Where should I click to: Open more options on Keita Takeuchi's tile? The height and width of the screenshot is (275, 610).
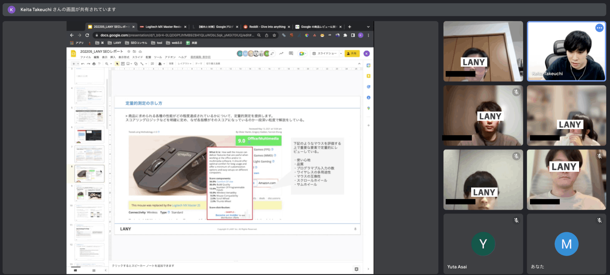(x=599, y=28)
